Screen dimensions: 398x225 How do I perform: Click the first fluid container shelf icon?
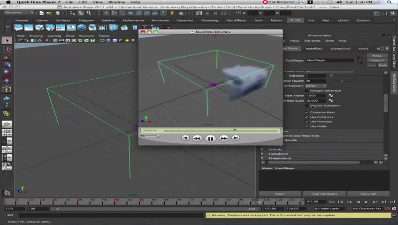tap(19, 28)
